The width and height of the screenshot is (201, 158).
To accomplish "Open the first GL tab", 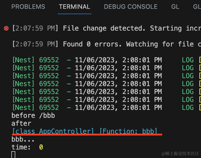I will click(175, 7).
